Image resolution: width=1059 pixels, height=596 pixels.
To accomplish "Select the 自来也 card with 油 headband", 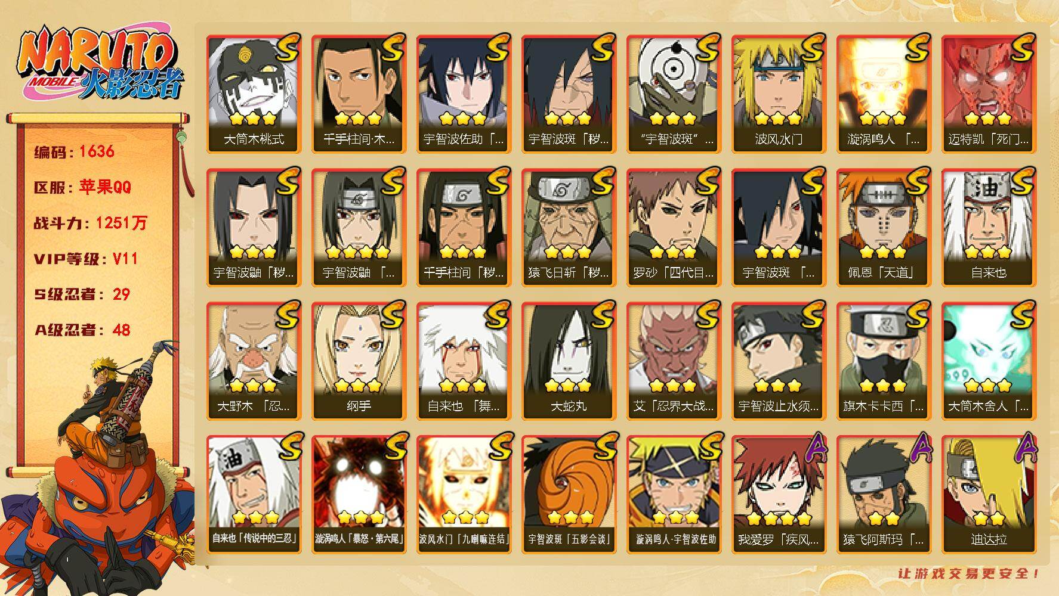I will [x=989, y=228].
